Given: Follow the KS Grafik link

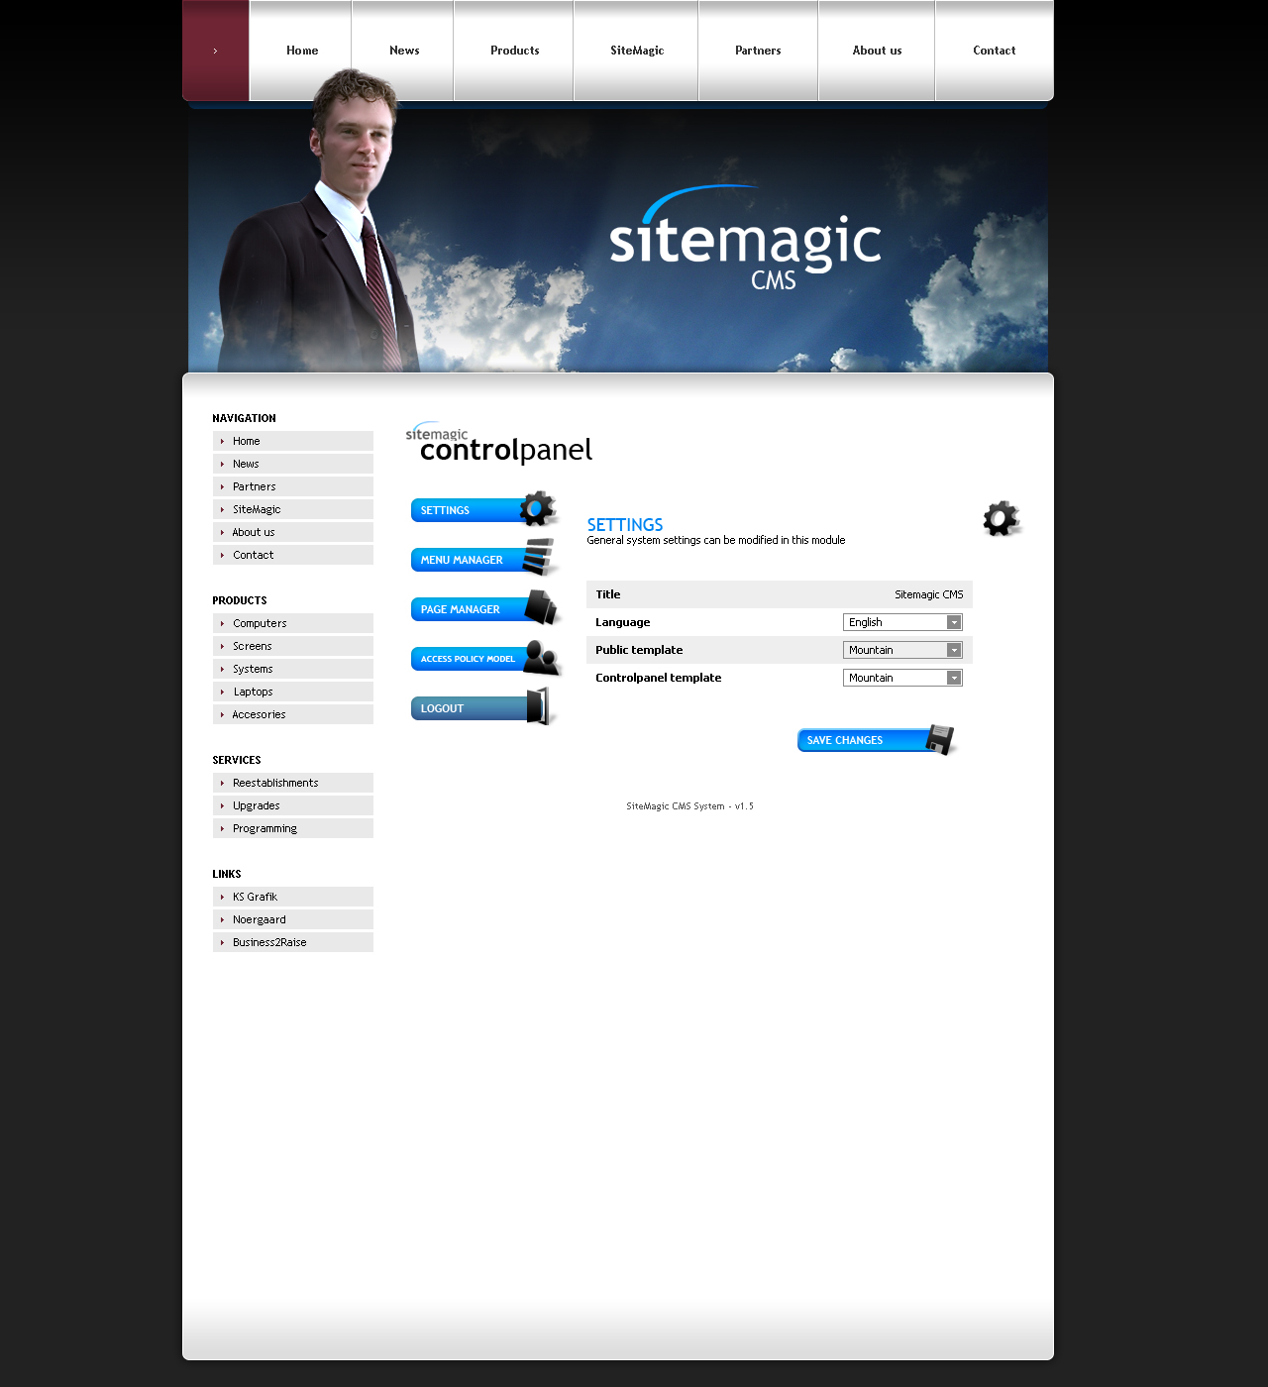Looking at the screenshot, I should pyautogui.click(x=293, y=897).
